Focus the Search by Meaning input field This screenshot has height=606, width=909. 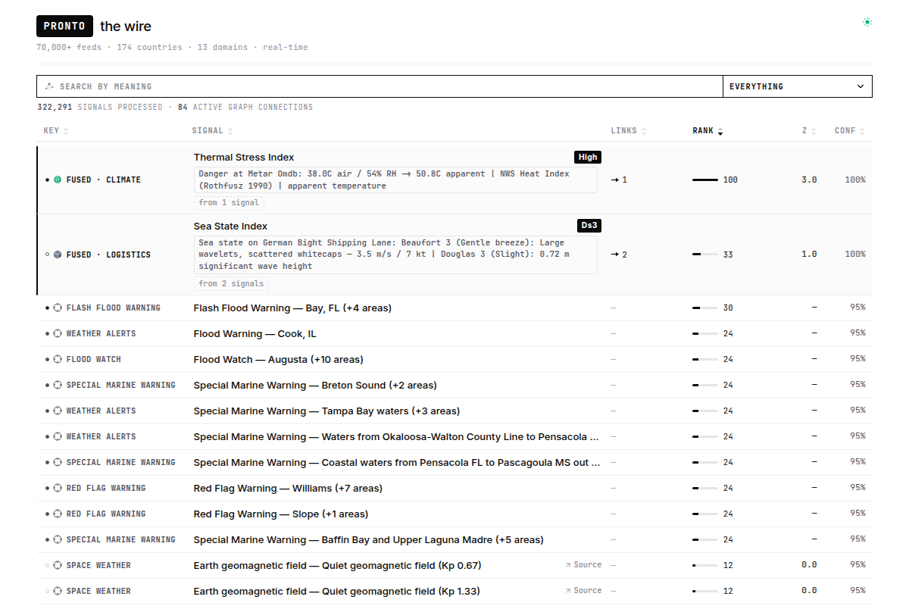click(x=380, y=86)
